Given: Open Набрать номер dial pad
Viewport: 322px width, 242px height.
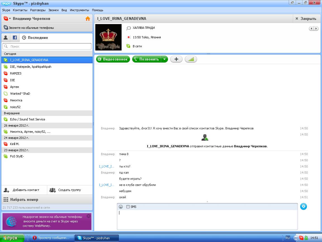Looking at the screenshot, I should [x=47, y=199].
